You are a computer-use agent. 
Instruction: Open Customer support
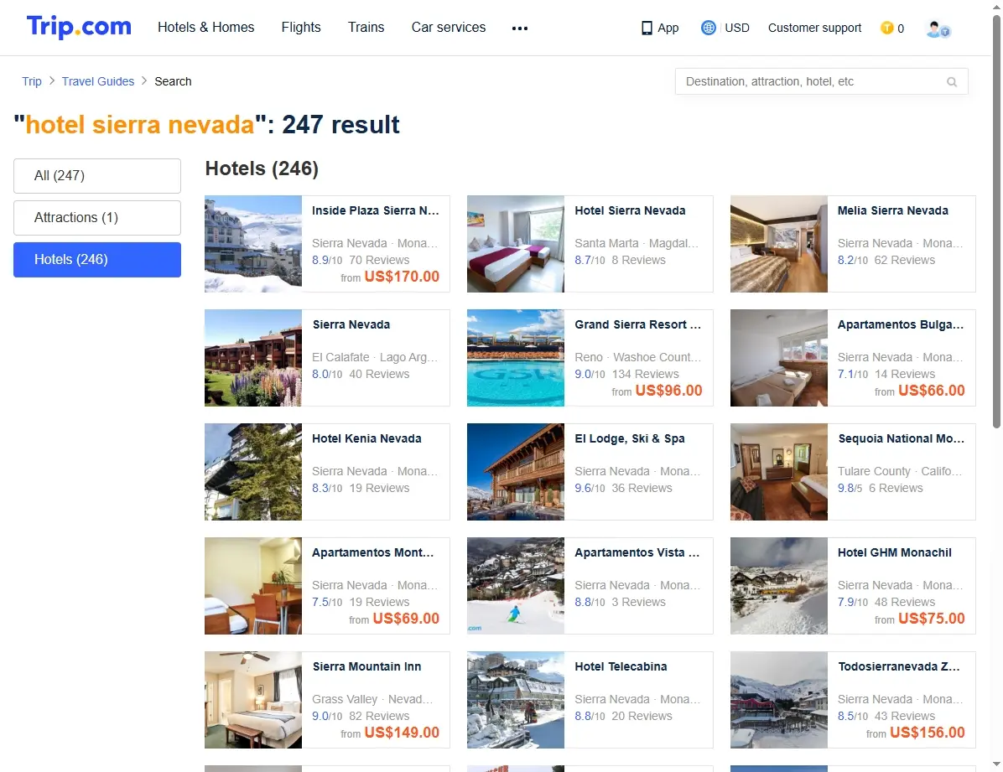click(x=814, y=28)
